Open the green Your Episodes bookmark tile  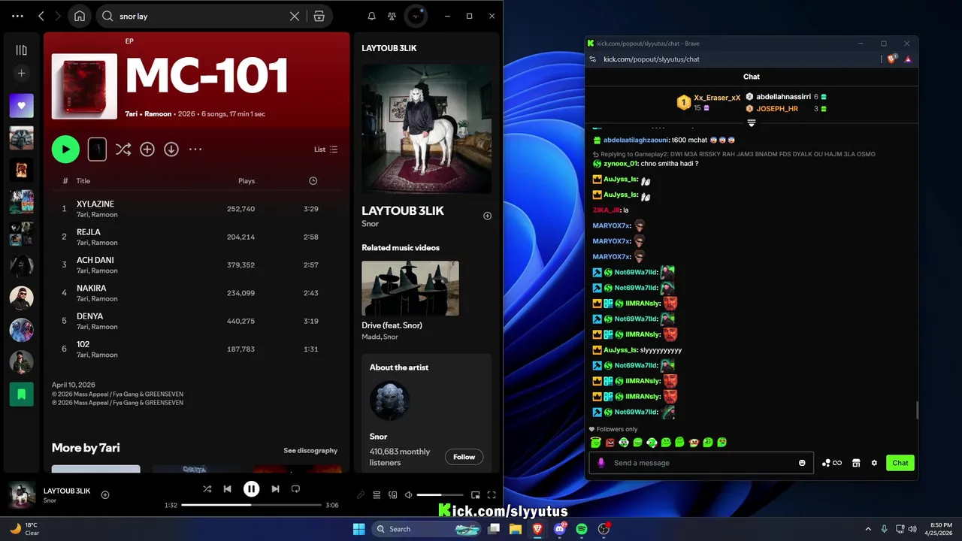(21, 394)
